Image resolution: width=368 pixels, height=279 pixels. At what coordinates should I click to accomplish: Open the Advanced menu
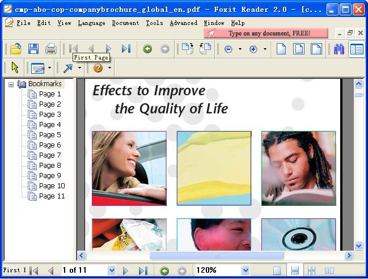tap(184, 23)
